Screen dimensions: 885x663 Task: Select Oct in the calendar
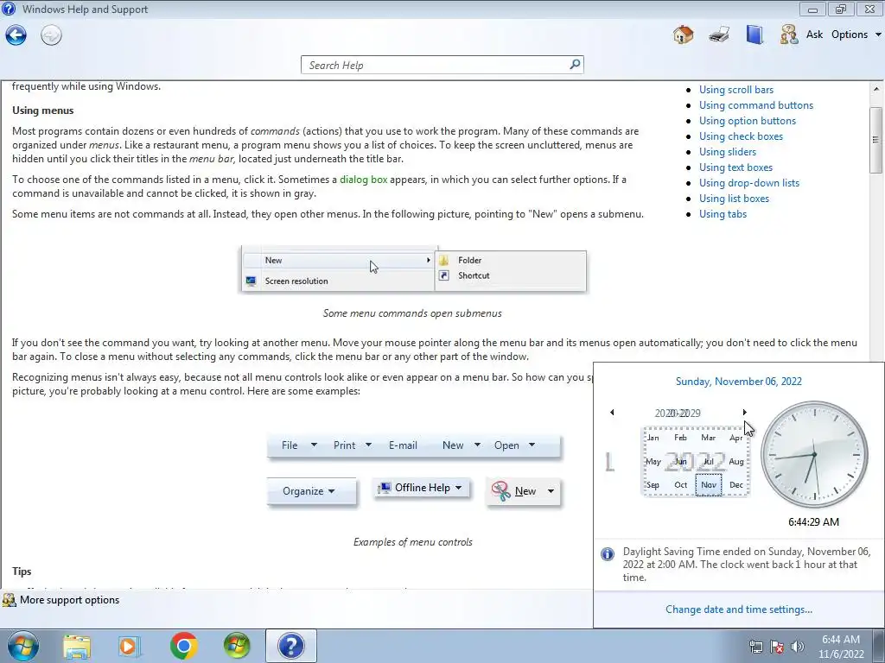681,485
